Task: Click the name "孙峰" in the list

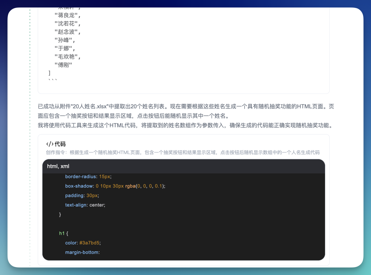Action: tap(64, 40)
